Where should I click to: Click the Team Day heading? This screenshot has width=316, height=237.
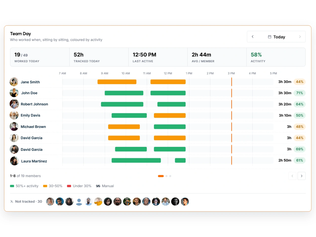(21, 34)
